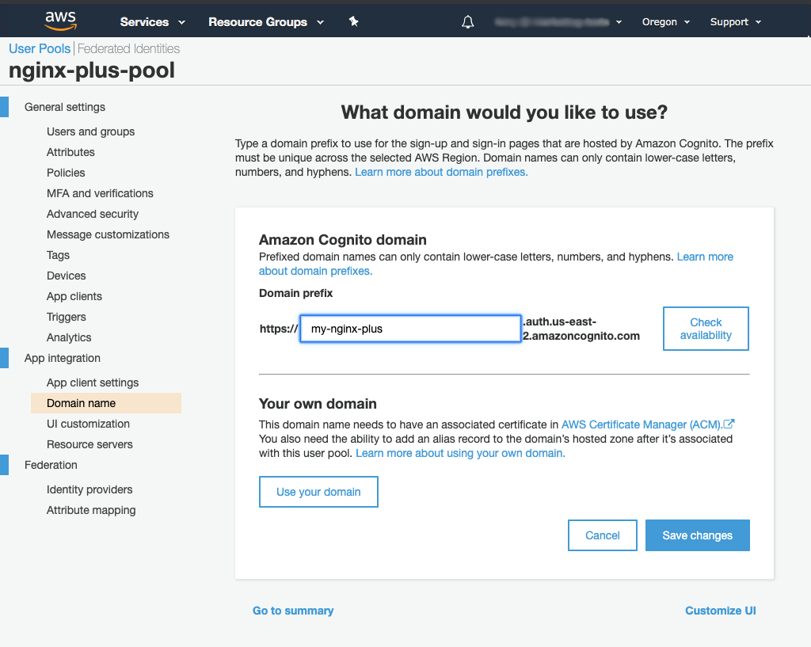This screenshot has height=647, width=811.
Task: Switch to Federated Identities tab
Action: 128,49
